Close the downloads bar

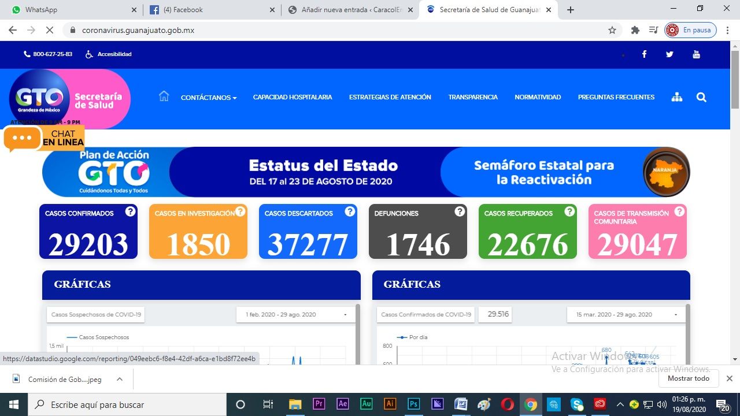(x=730, y=378)
